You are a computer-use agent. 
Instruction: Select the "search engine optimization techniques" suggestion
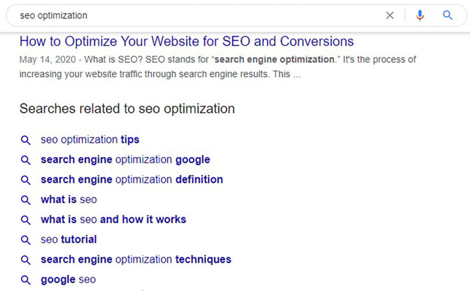(x=135, y=259)
